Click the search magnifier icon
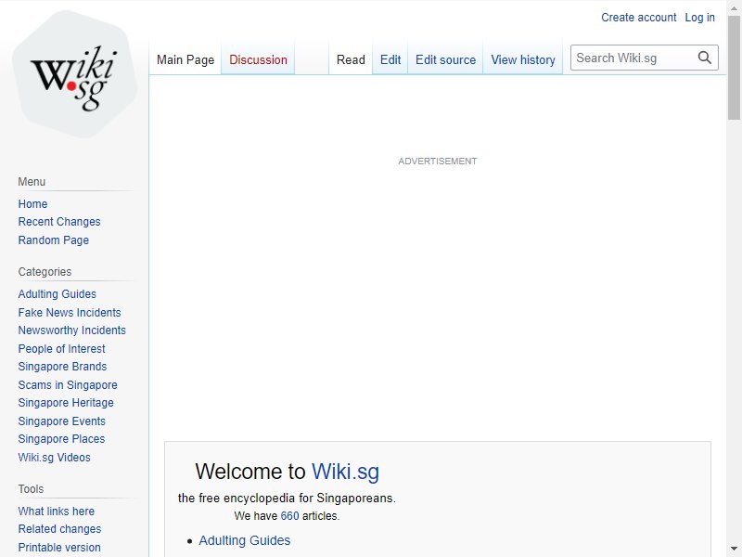 [x=704, y=58]
